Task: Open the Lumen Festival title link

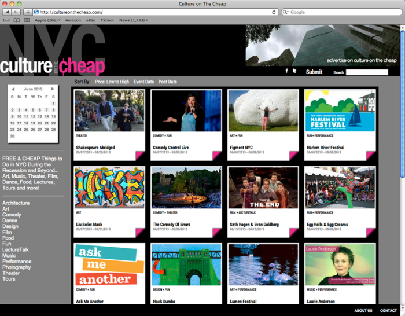Action: point(243,302)
